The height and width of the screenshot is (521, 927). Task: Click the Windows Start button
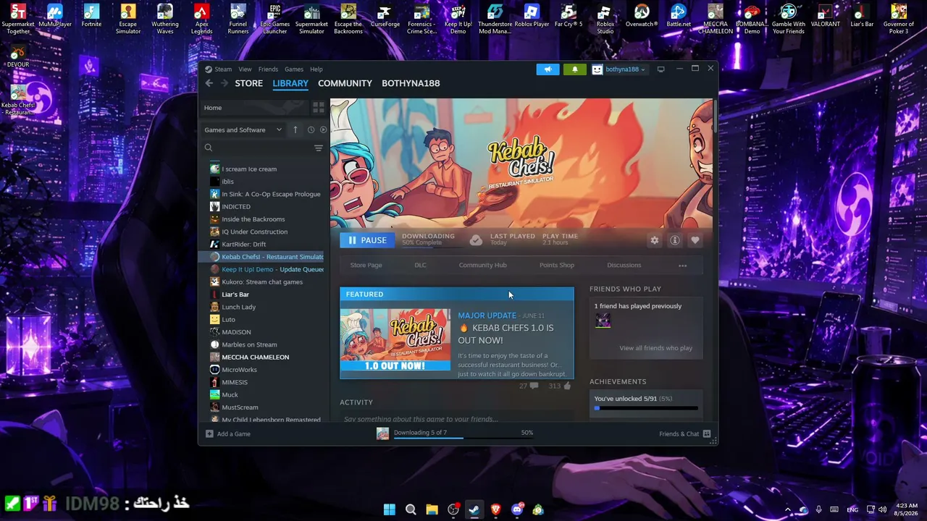[x=390, y=509]
